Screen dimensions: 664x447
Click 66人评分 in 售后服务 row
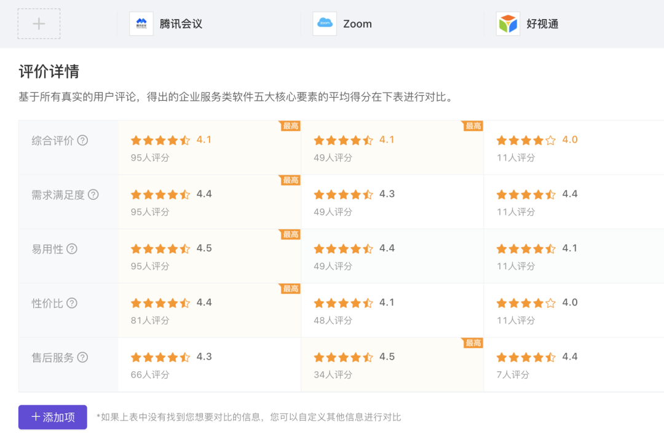[x=150, y=374]
